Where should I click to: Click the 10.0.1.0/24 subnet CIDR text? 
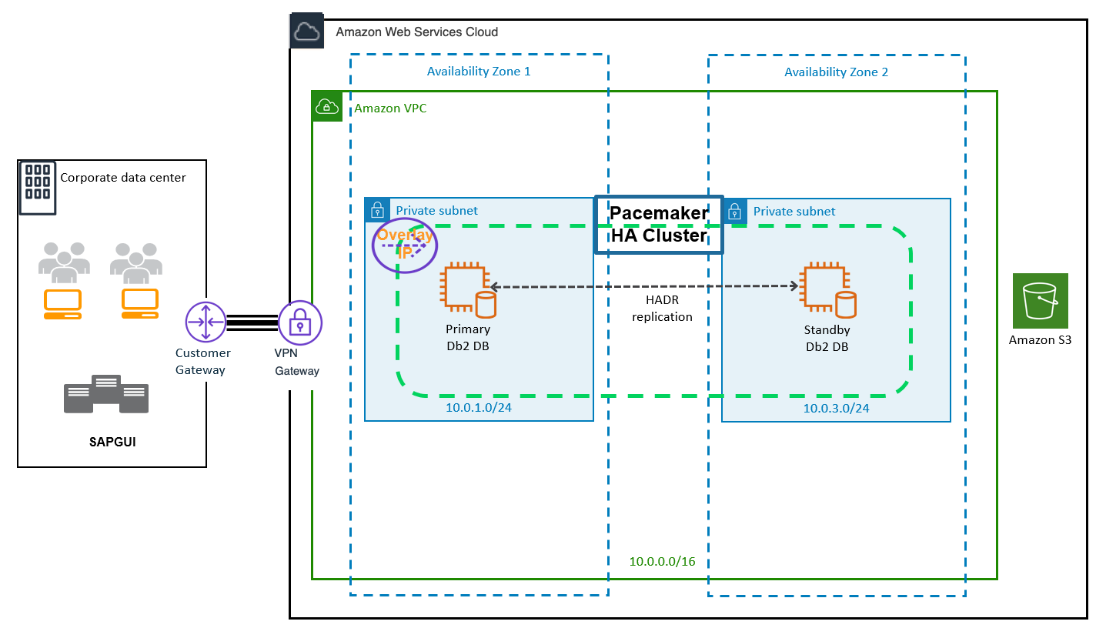(478, 407)
